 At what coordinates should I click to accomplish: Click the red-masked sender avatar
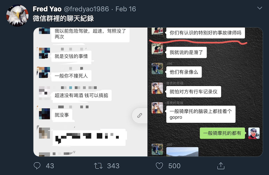tap(254, 133)
